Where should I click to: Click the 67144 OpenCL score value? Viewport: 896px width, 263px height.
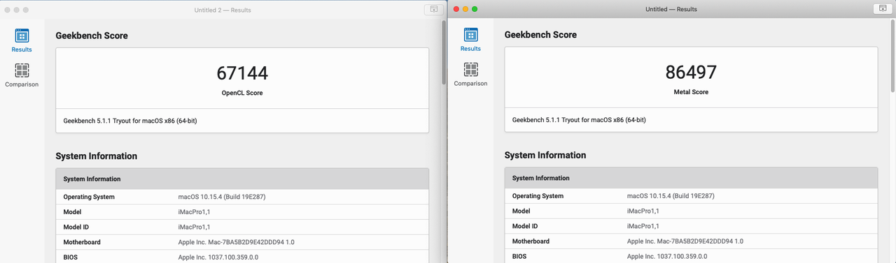click(242, 73)
